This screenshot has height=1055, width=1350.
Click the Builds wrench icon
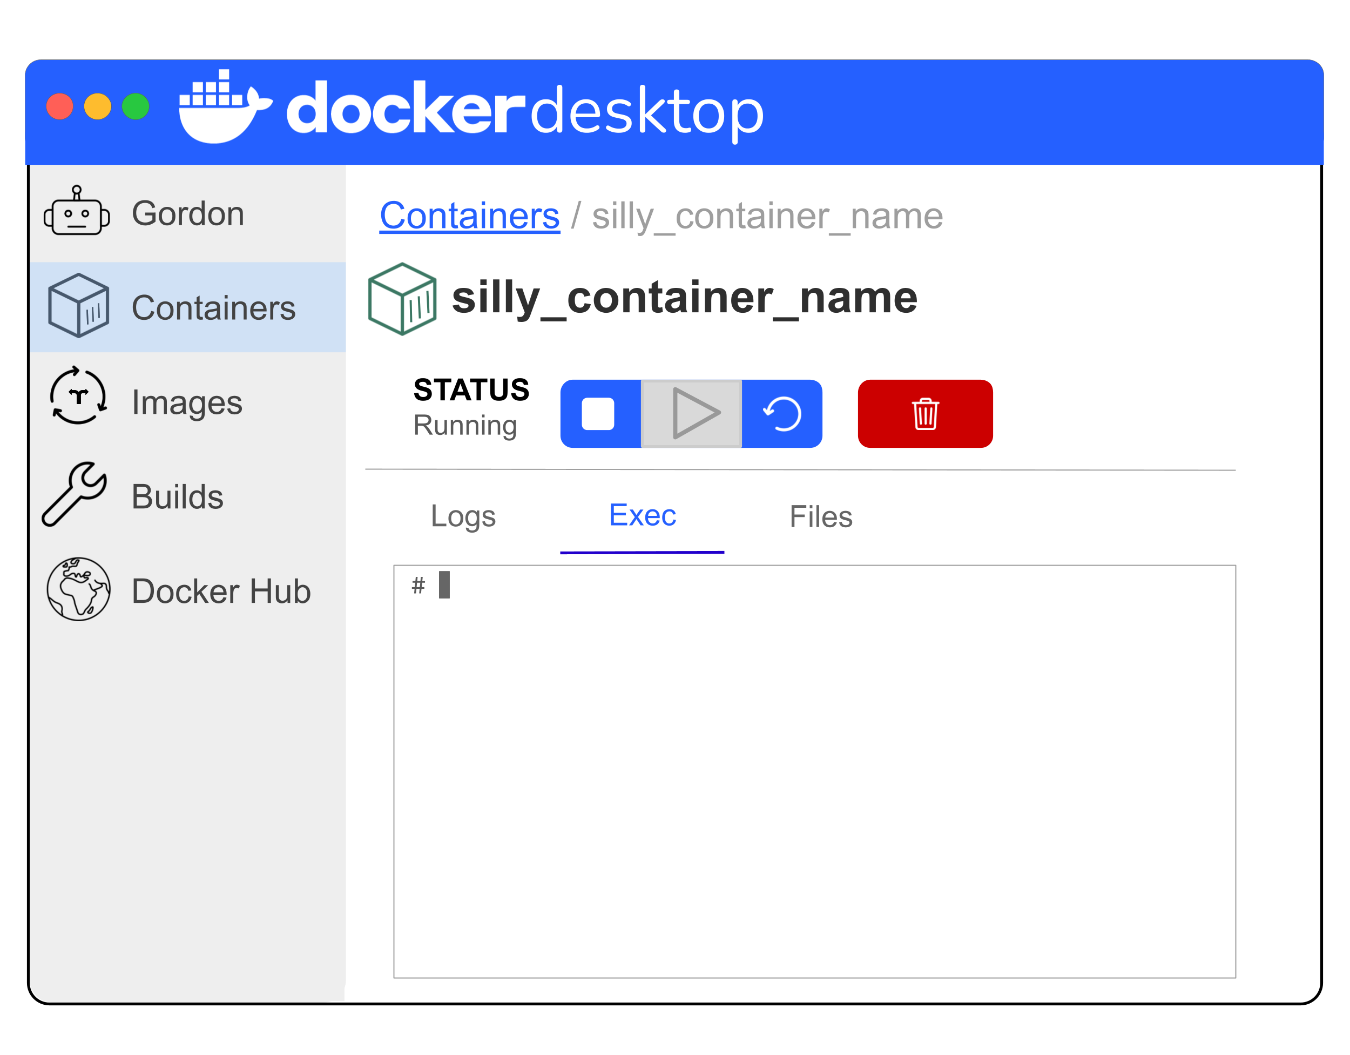pyautogui.click(x=74, y=494)
